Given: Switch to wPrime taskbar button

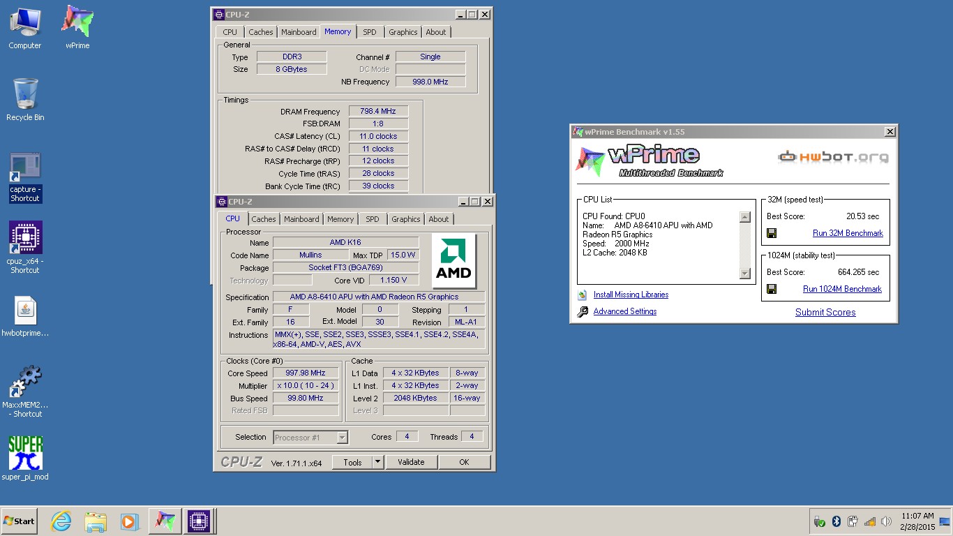Looking at the screenshot, I should (164, 521).
